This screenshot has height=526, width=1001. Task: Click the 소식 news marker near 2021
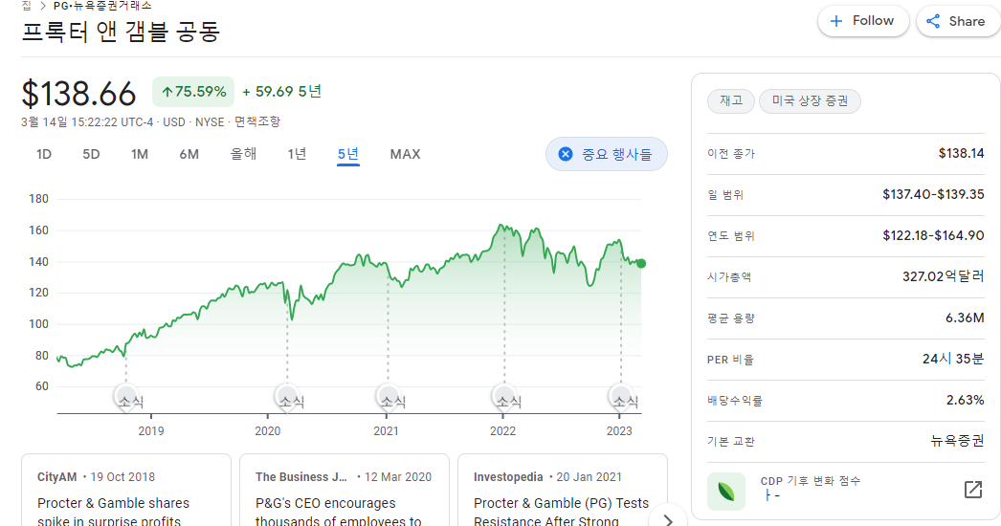pos(389,397)
